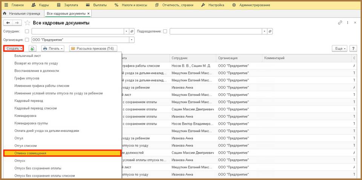
Task: Click the Создать dropdown button
Action: (x=14, y=48)
